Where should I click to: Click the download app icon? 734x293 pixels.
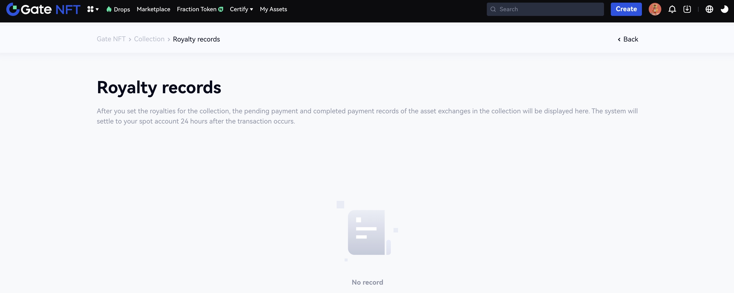(687, 9)
